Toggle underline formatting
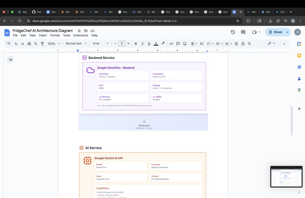 click(x=149, y=44)
